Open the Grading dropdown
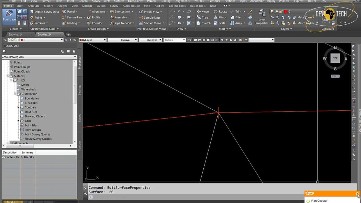Image resolution: width=361 pixels, height=203 pixels. (71, 23)
